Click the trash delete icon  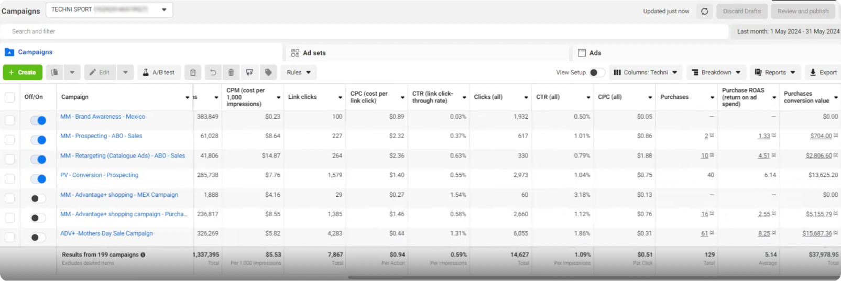click(231, 73)
